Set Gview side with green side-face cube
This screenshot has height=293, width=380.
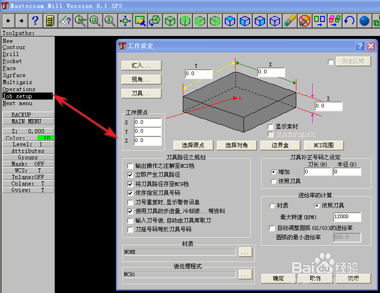coord(215,21)
